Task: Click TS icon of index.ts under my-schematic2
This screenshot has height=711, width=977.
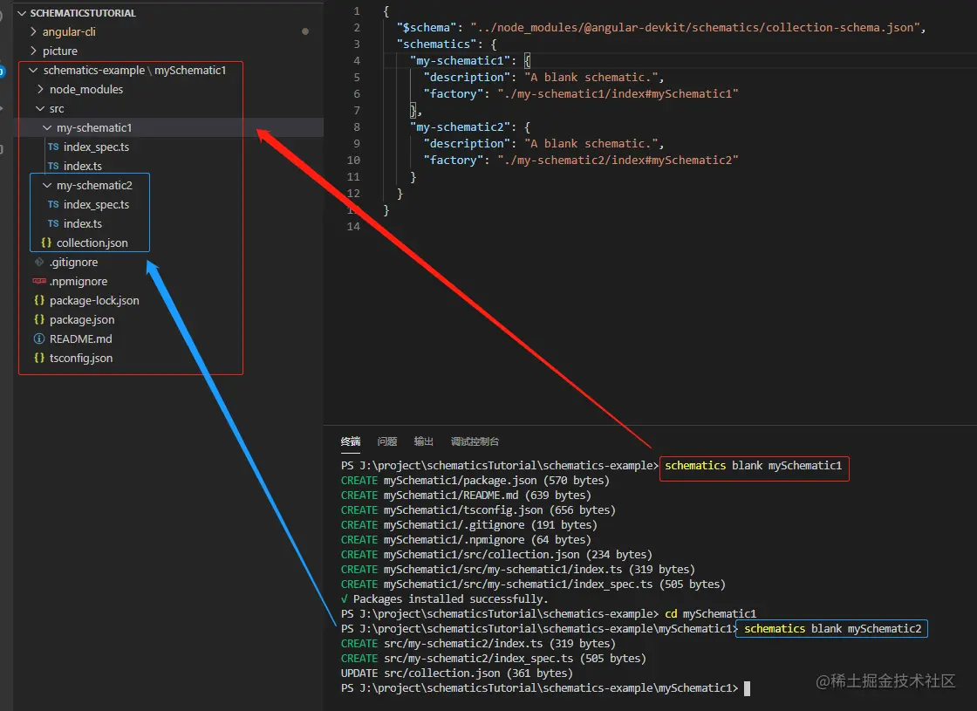Action: [53, 223]
